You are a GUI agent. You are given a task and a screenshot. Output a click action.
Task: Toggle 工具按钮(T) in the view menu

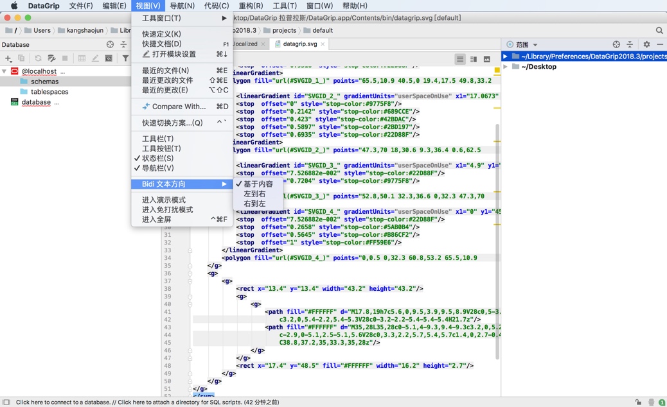[x=182, y=148]
